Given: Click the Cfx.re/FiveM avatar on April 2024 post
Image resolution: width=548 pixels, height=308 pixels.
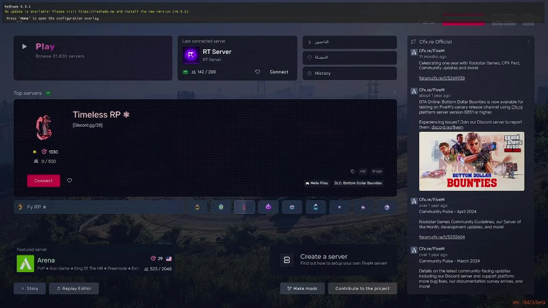Looking at the screenshot, I should [414, 201].
